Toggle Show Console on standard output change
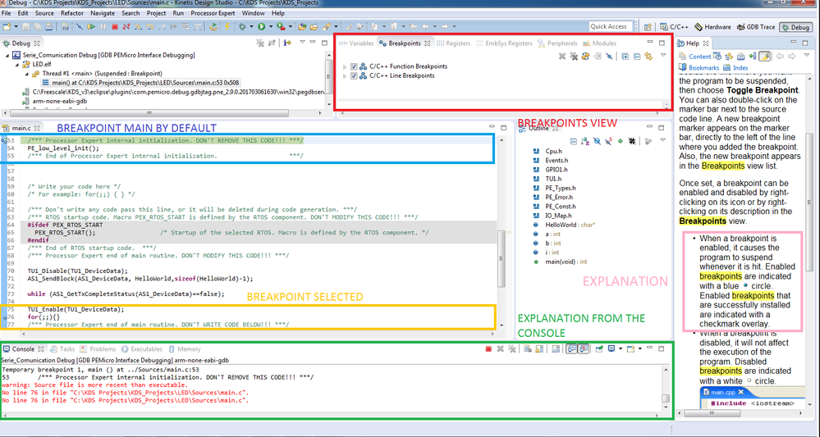 pos(571,348)
